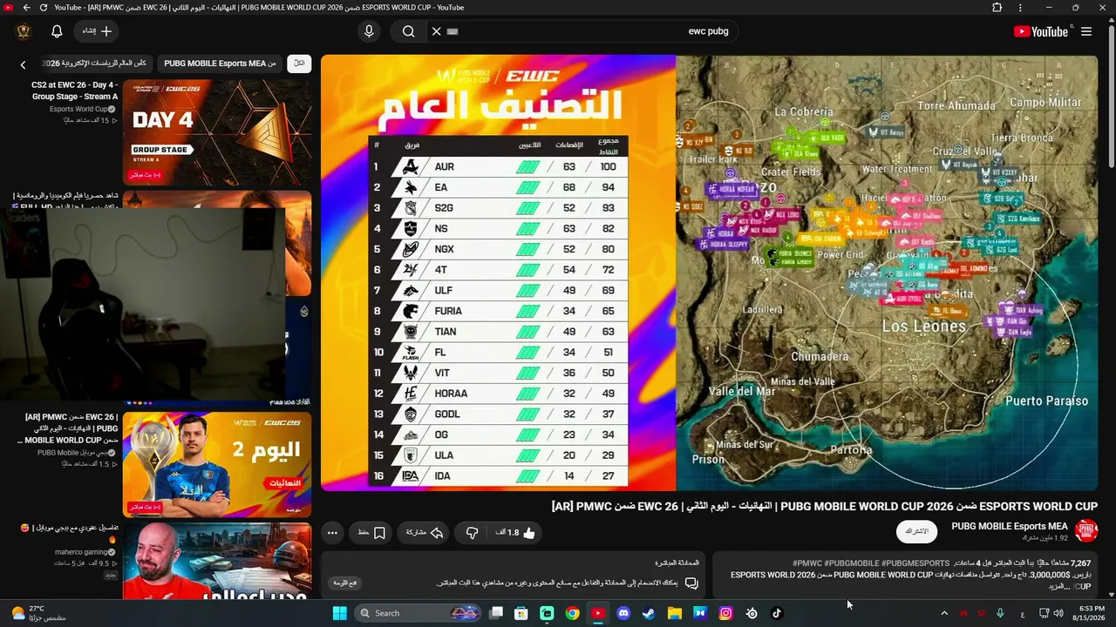Open File Explorer from the taskbar
This screenshot has width=1116, height=627.
pyautogui.click(x=674, y=613)
